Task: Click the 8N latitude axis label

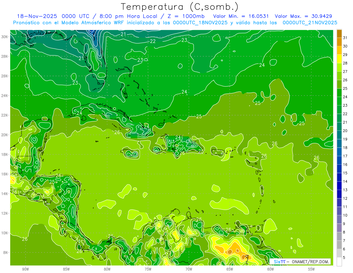Action: point(6,253)
